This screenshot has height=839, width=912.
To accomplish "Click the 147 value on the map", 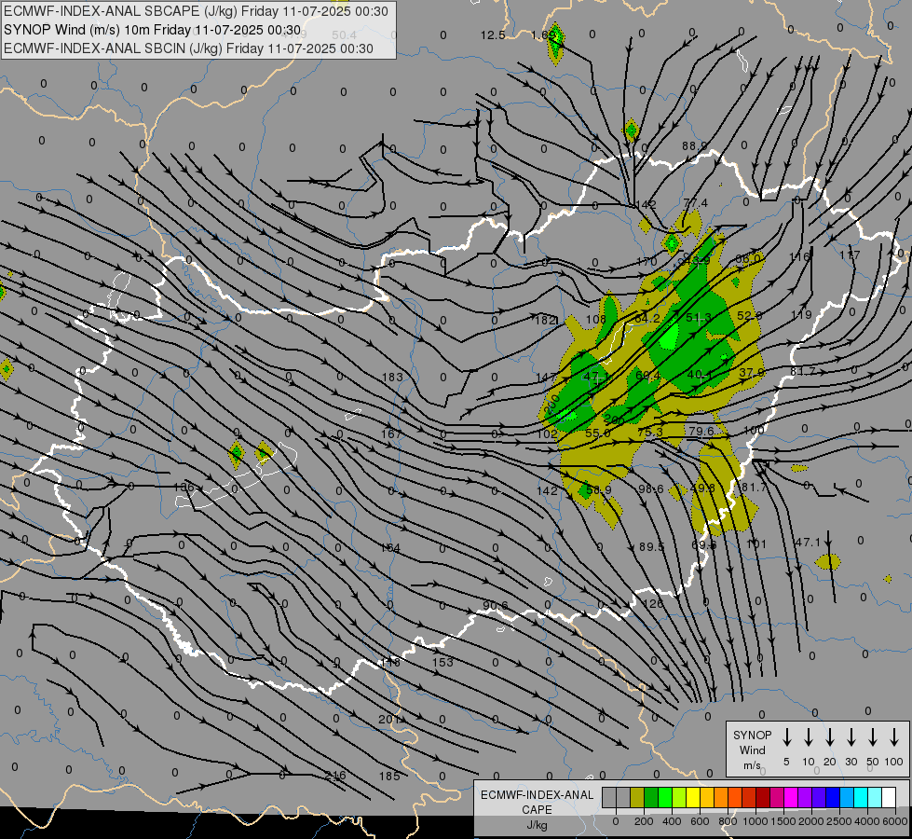I will pos(547,378).
